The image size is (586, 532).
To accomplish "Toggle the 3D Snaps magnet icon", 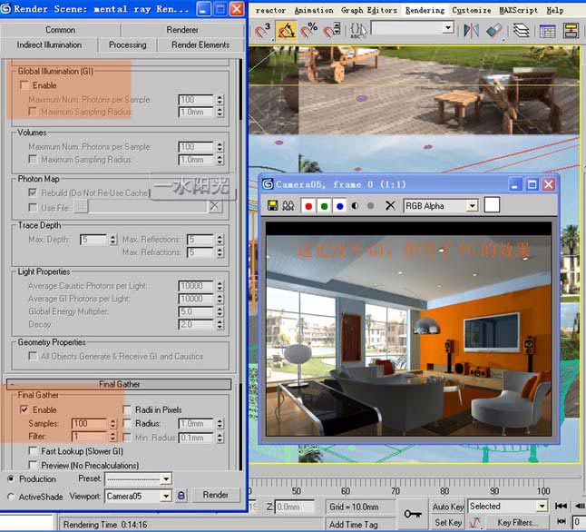I will 262,30.
